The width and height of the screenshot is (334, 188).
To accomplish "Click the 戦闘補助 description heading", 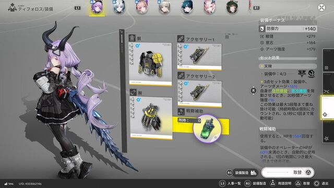I will coord(268,129).
